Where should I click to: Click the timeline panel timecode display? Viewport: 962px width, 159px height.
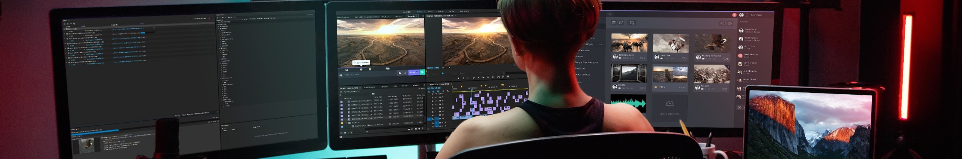[433, 88]
